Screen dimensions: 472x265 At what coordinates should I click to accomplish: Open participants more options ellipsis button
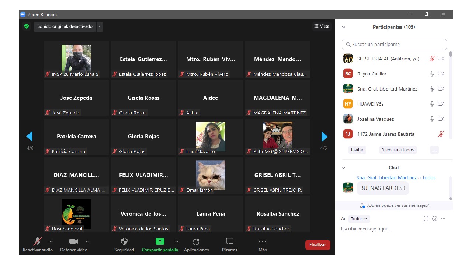coord(434,150)
